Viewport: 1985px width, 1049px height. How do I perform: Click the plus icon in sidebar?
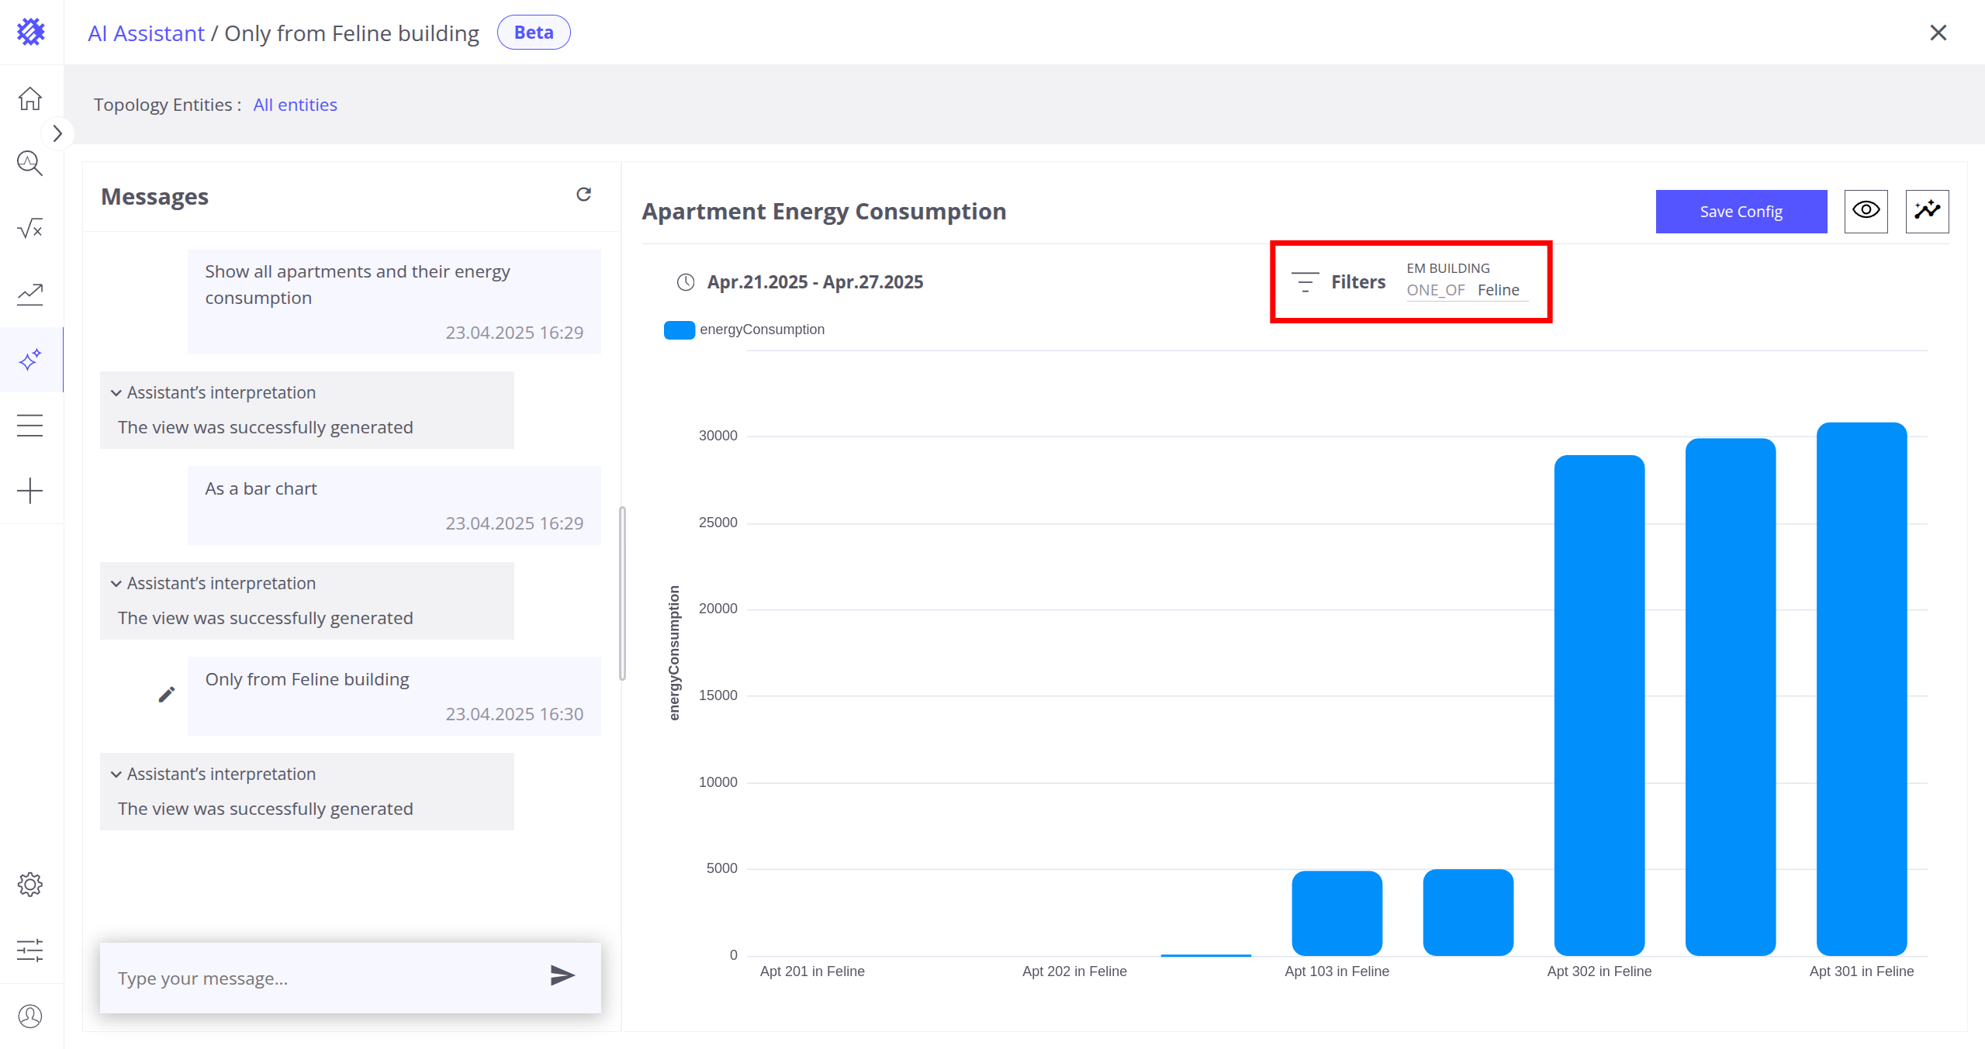pos(30,491)
